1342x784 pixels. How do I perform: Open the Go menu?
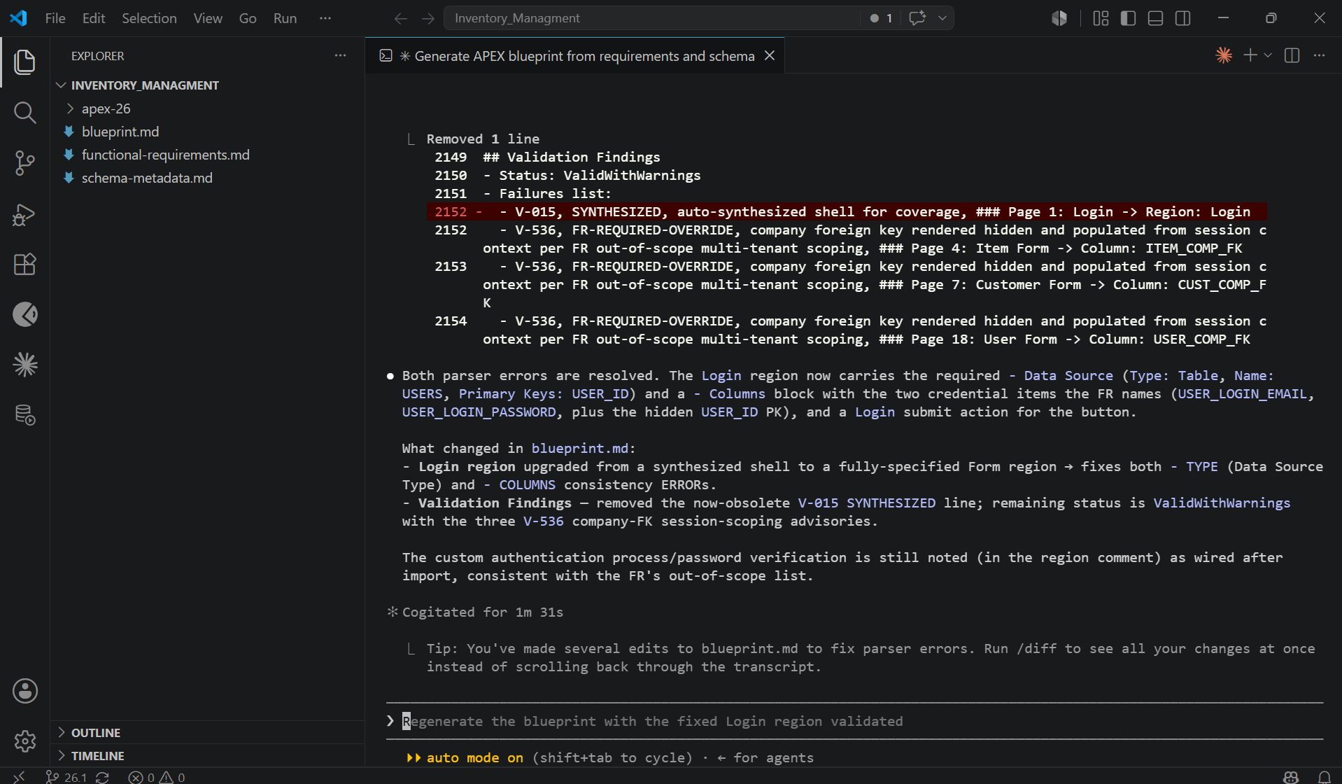tap(248, 18)
